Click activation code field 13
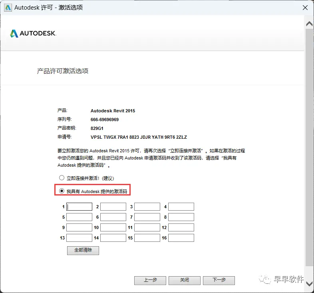Image resolution: width=314 pixels, height=293 pixels. click(79, 238)
